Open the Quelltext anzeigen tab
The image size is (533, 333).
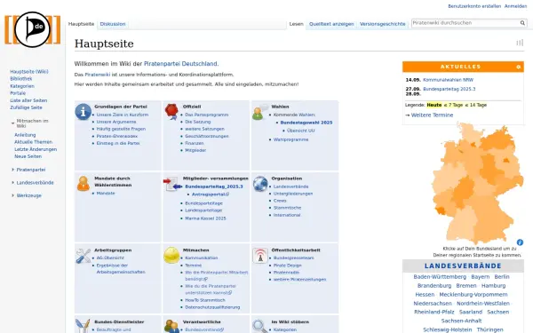tap(331, 24)
